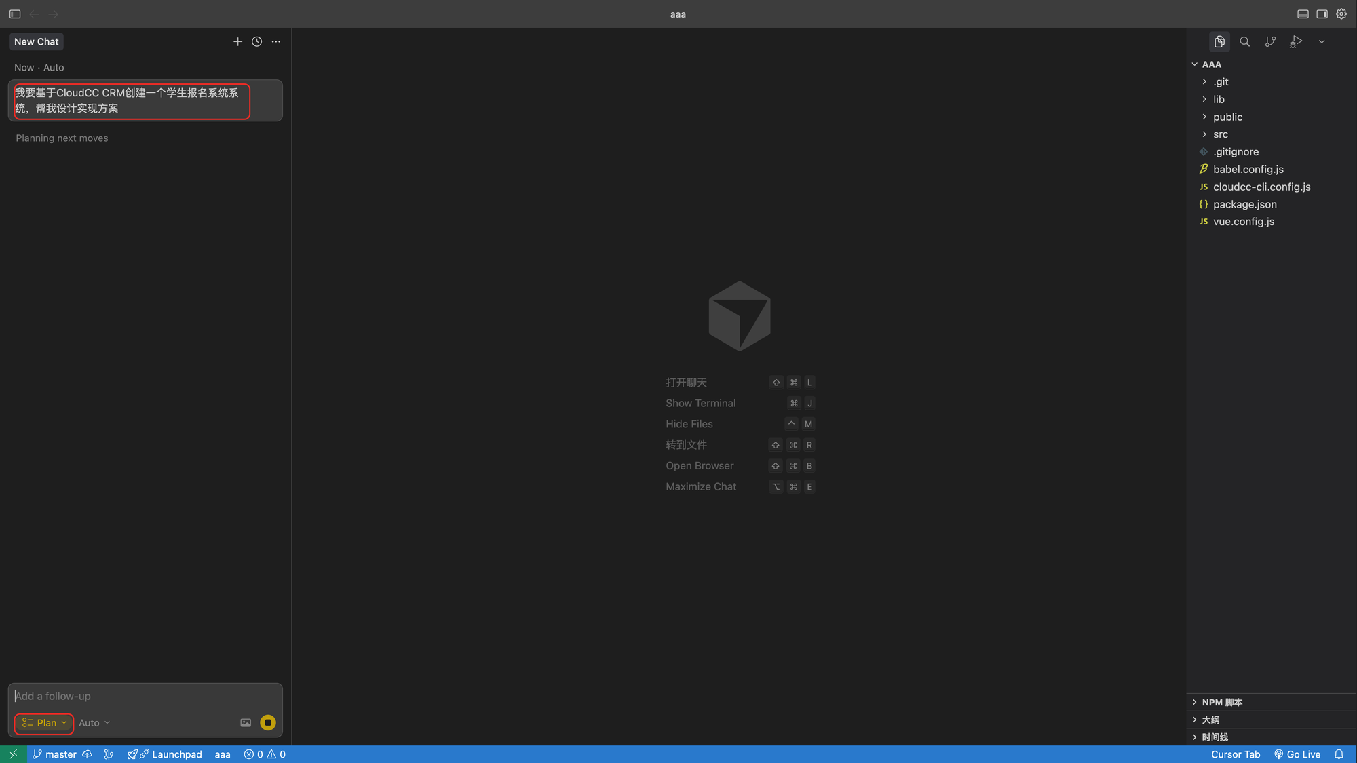
Task: Click the new chat plus icon
Action: pos(237,41)
